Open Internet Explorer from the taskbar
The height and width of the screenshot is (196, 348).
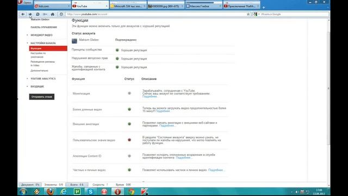tap(64, 192)
